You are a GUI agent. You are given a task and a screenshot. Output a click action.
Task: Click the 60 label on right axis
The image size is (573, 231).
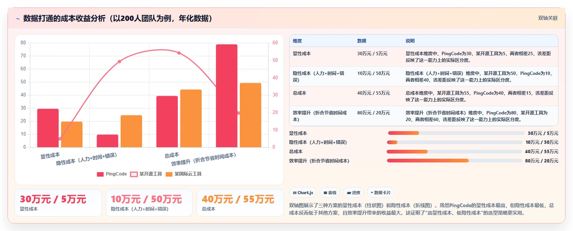(275, 43)
